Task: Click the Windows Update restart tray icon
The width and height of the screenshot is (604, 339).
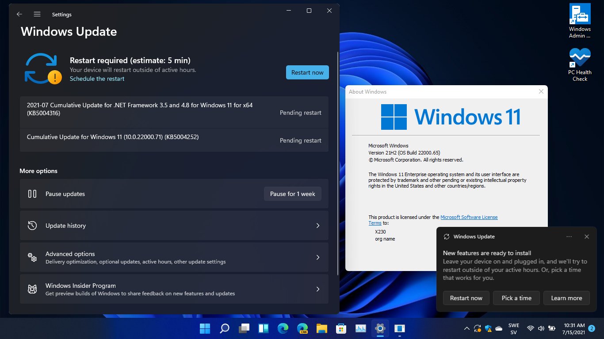Action: tap(478, 328)
